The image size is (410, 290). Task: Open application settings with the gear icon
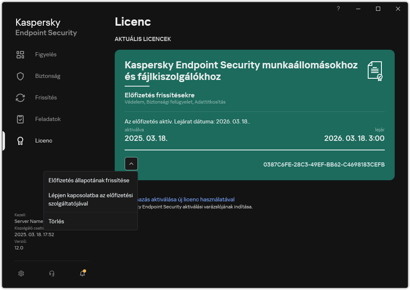21,273
